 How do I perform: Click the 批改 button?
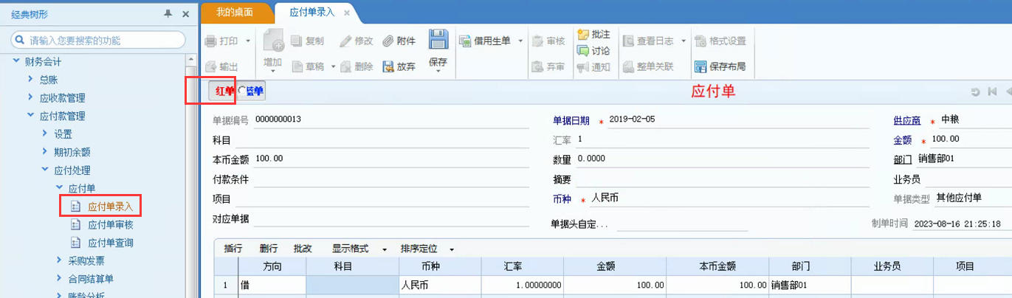point(303,249)
